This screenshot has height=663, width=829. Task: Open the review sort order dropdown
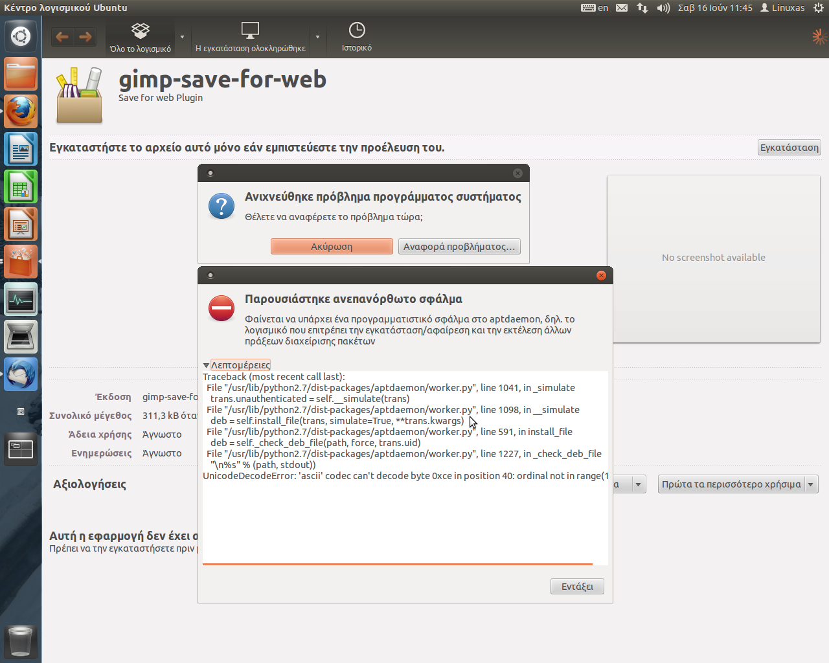point(738,484)
